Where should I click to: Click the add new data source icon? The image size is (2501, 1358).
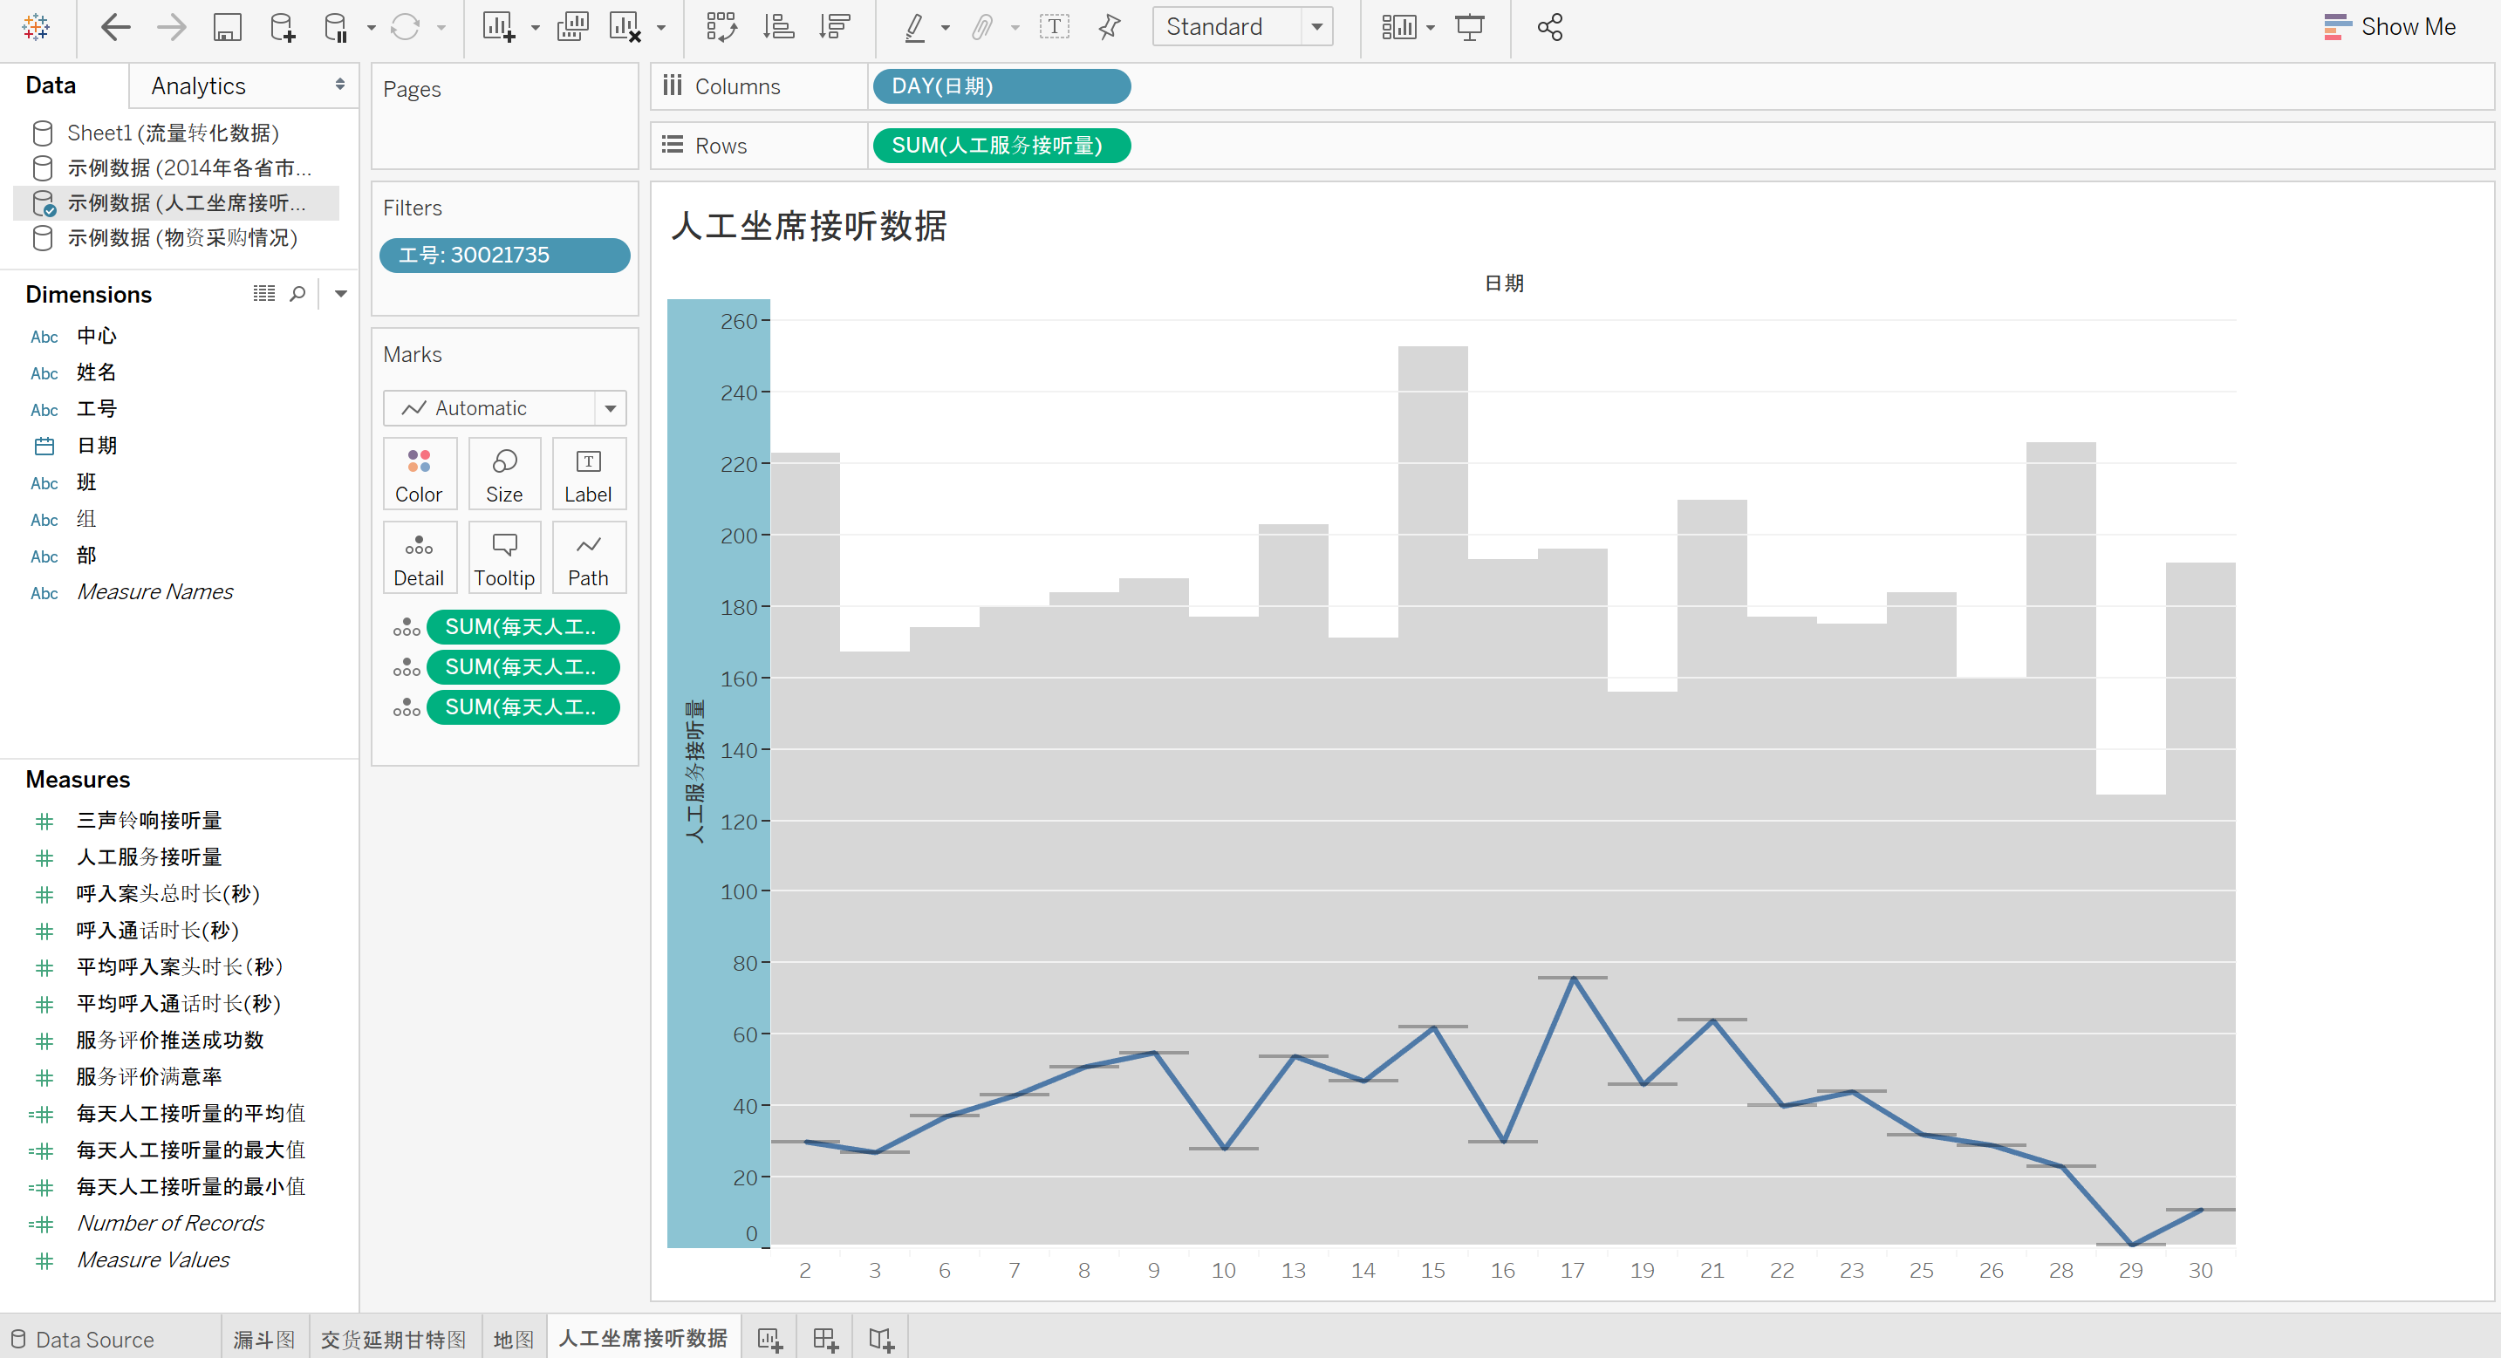(282, 27)
